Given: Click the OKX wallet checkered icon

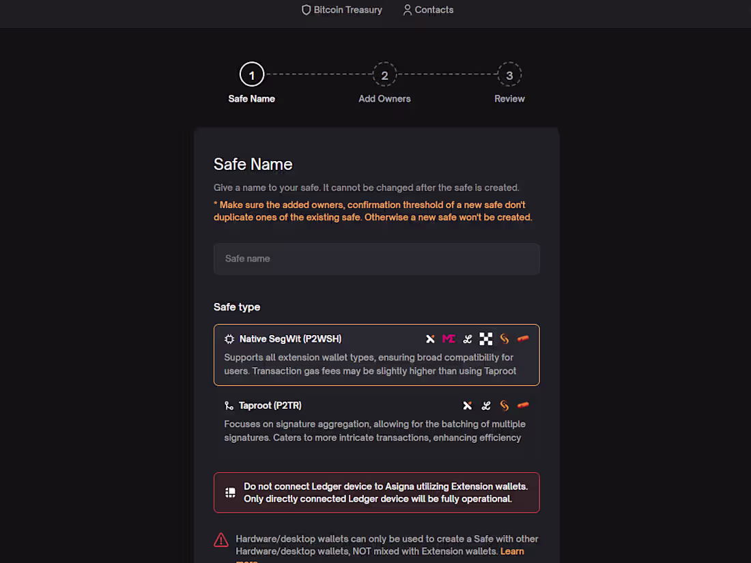Looking at the screenshot, I should coord(485,338).
